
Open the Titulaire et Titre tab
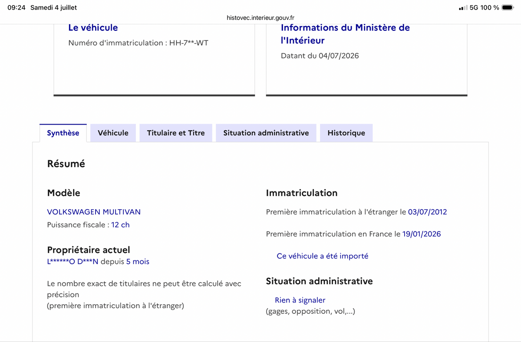[176, 133]
